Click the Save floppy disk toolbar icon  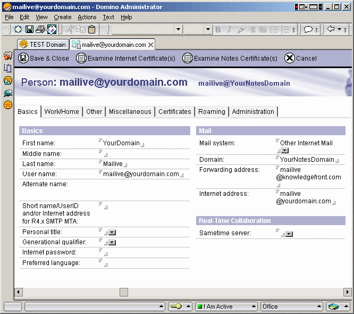pos(29,29)
